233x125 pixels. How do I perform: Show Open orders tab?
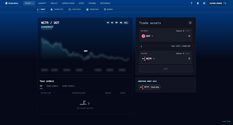coord(52,86)
